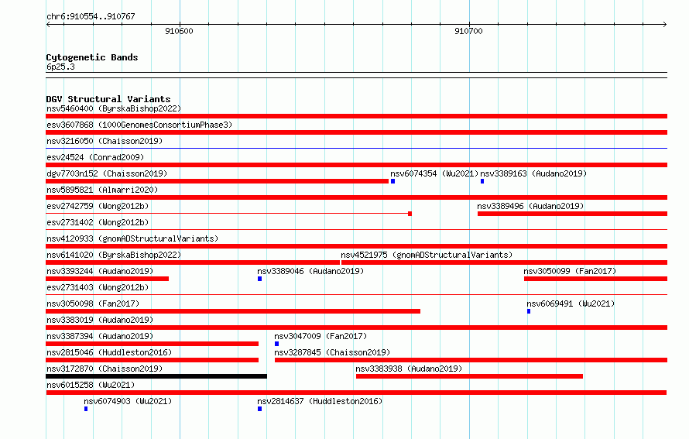689x439 pixels.
Task: Click the DGV Structural Variants track title
Action: (x=108, y=99)
